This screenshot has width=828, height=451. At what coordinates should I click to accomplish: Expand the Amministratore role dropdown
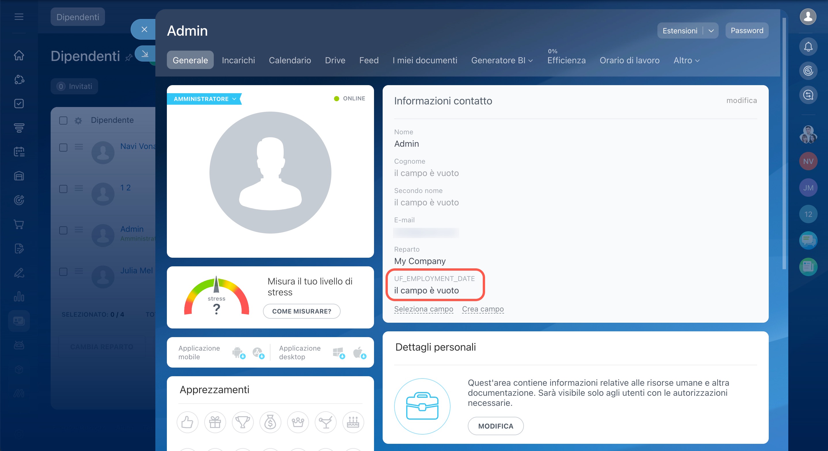coord(234,99)
